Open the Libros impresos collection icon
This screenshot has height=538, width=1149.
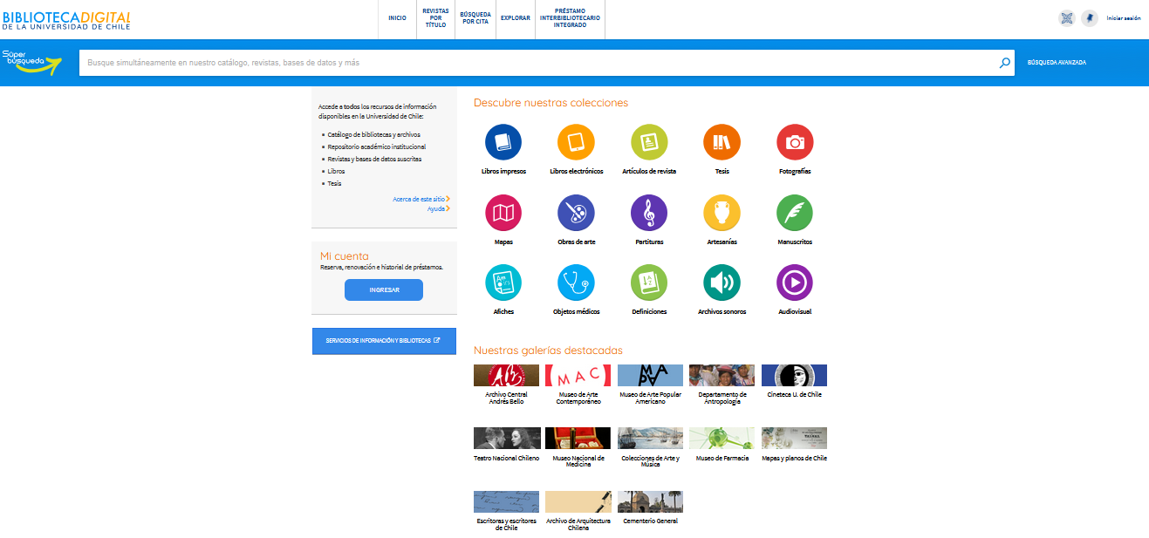point(503,142)
